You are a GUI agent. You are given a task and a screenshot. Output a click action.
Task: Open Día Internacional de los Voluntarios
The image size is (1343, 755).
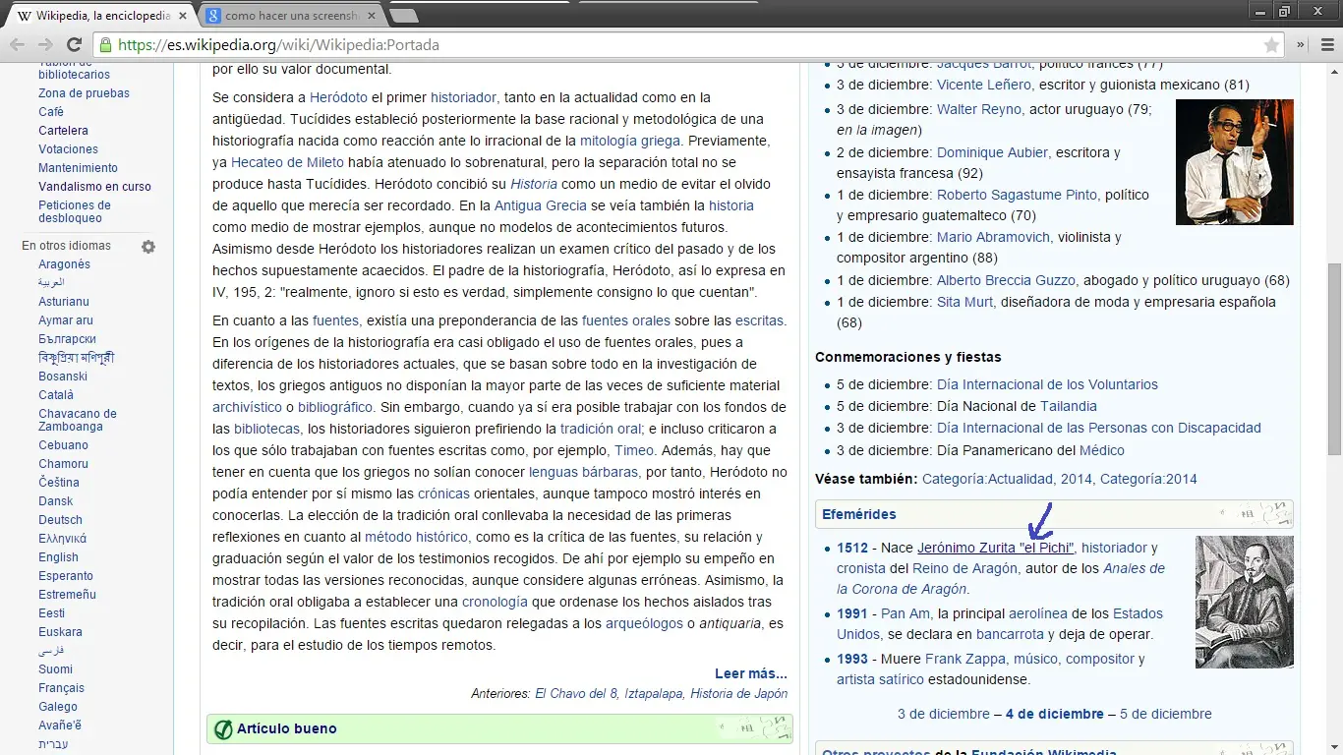click(1047, 384)
